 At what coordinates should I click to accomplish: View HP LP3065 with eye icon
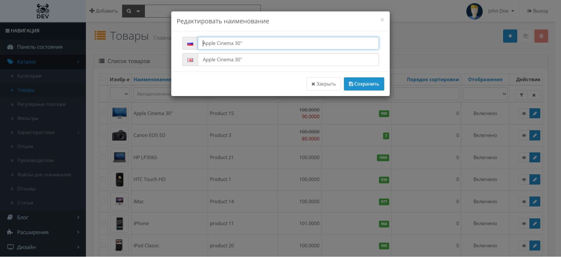(524, 157)
